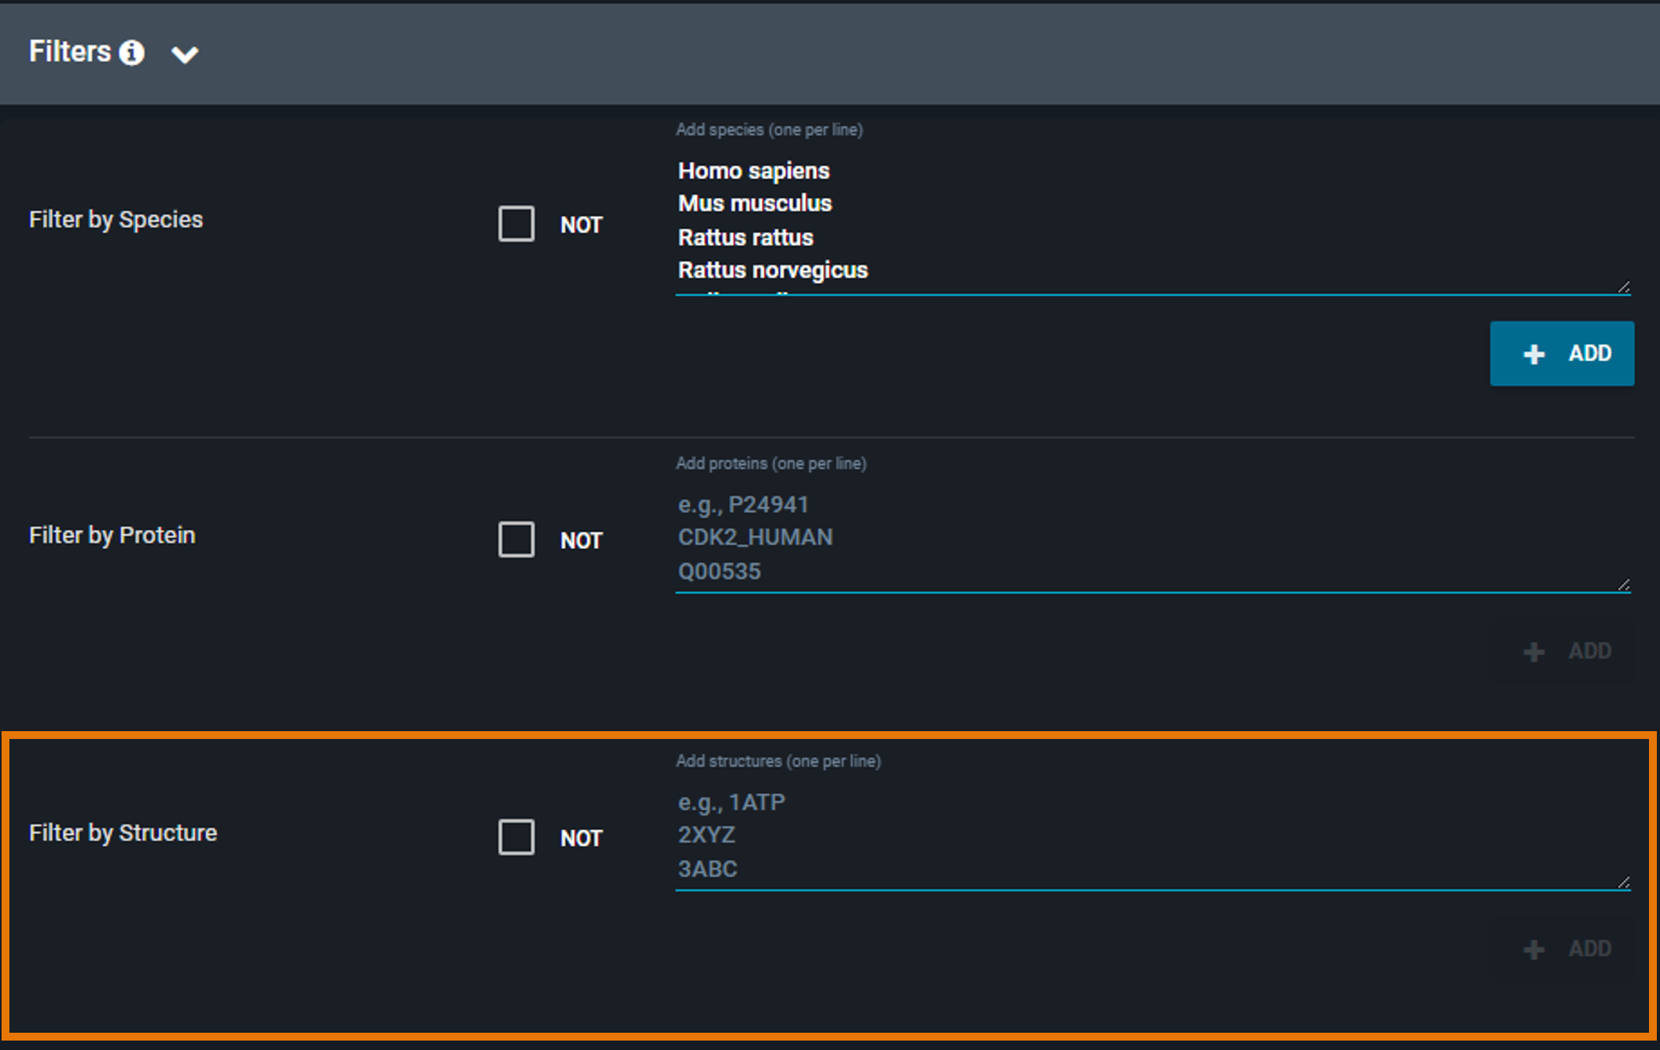Click the Rattus norvegicus line in species list
Image resolution: width=1660 pixels, height=1050 pixels.
click(x=773, y=270)
